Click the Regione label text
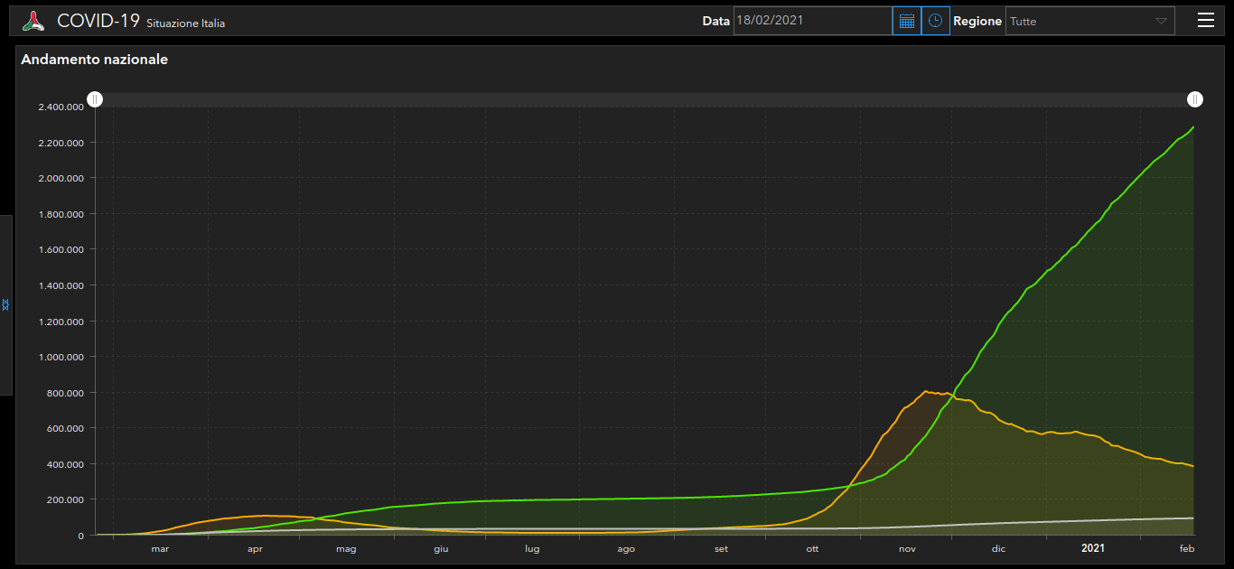 pyautogui.click(x=977, y=21)
